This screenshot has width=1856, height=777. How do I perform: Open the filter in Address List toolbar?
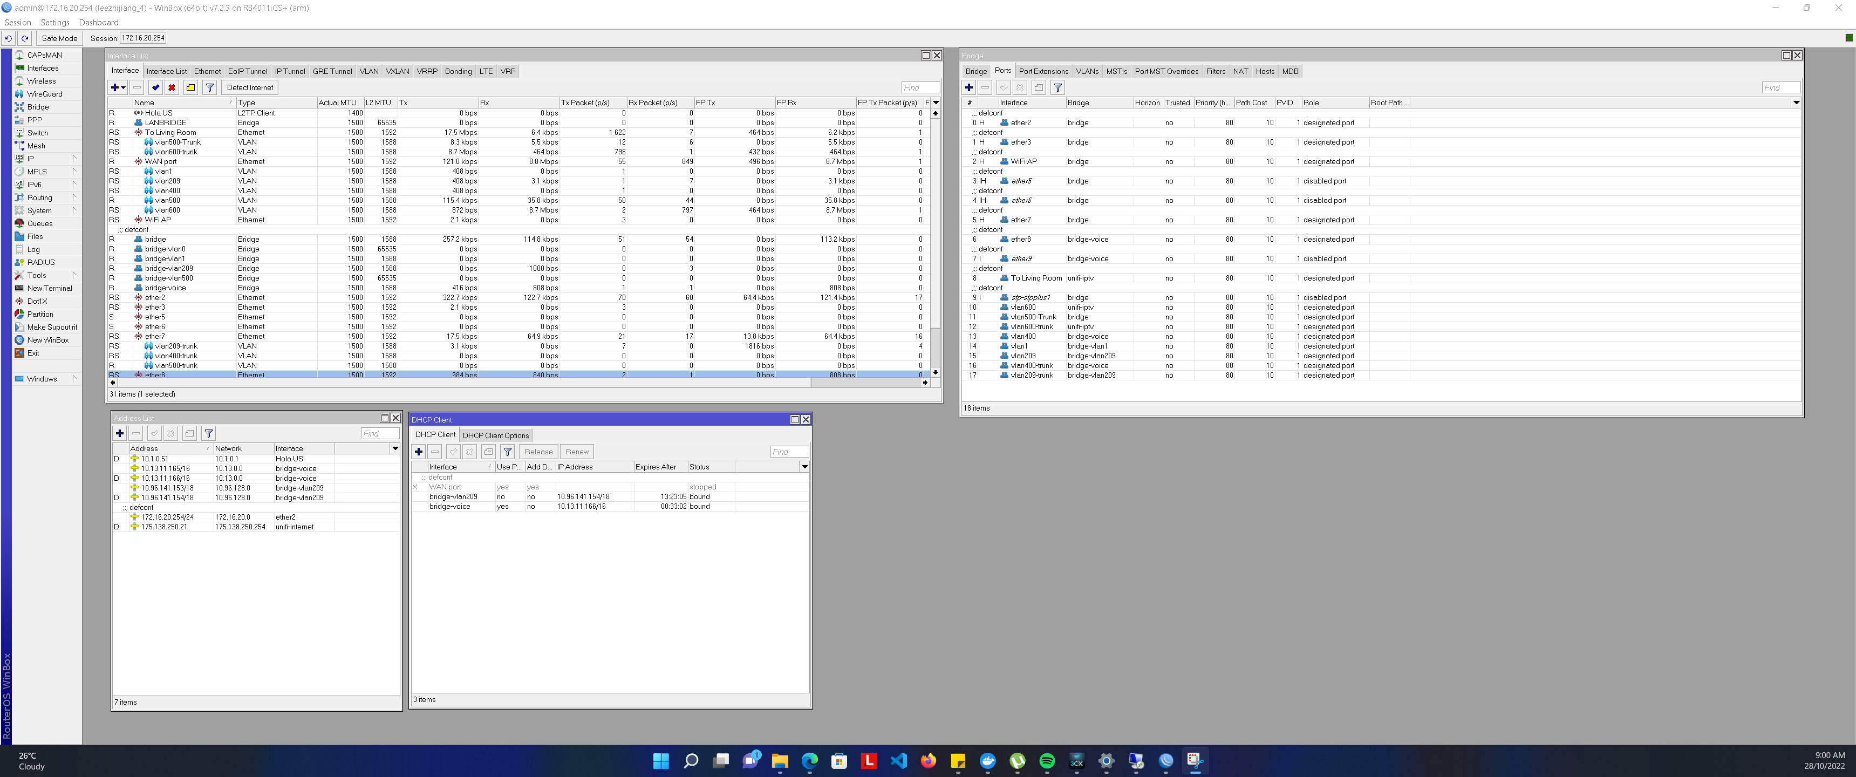tap(208, 433)
